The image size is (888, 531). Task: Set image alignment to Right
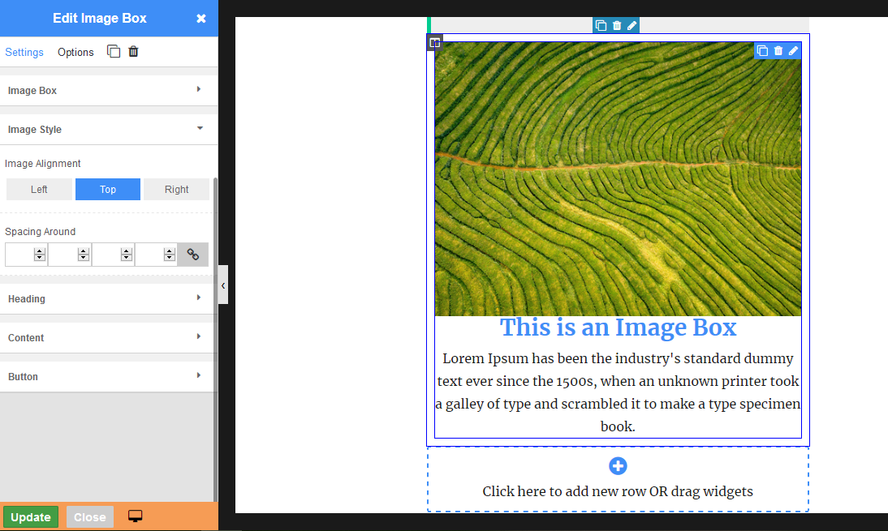(x=176, y=190)
